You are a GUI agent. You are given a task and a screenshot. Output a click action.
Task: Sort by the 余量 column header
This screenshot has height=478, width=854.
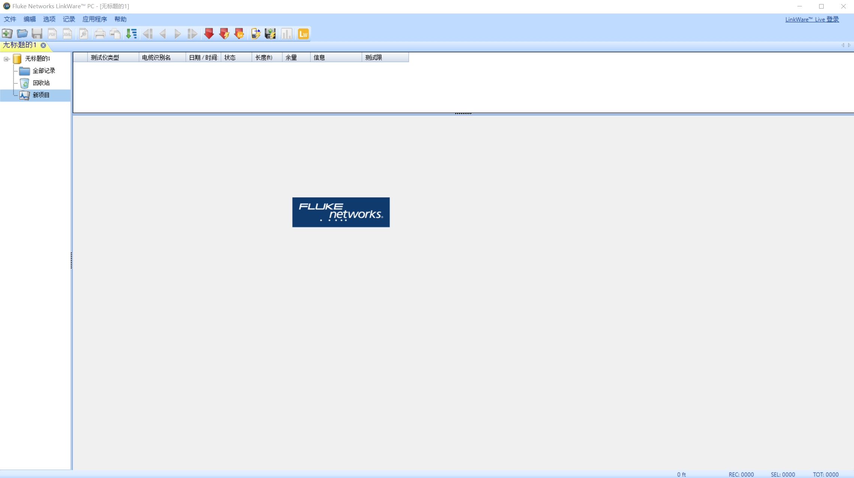(x=296, y=57)
